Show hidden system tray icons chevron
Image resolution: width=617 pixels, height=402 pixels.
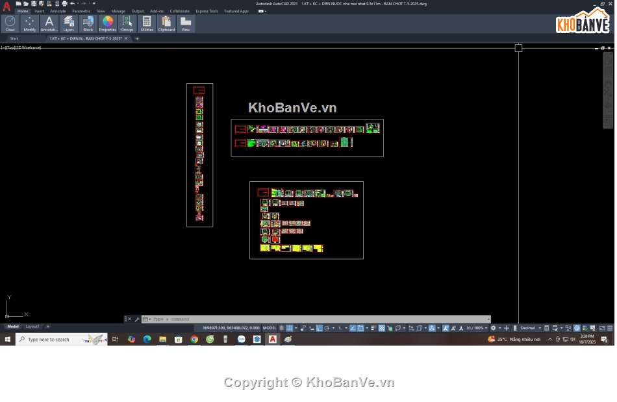point(549,340)
